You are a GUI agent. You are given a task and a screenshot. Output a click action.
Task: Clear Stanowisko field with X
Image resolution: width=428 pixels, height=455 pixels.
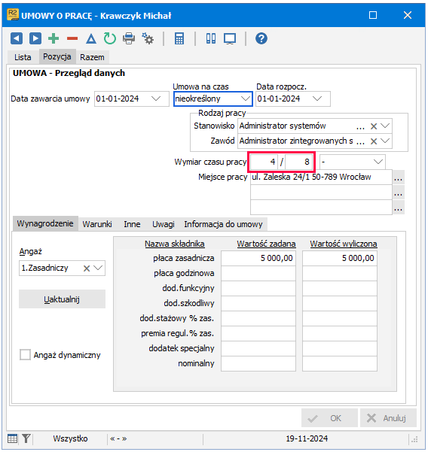click(374, 126)
